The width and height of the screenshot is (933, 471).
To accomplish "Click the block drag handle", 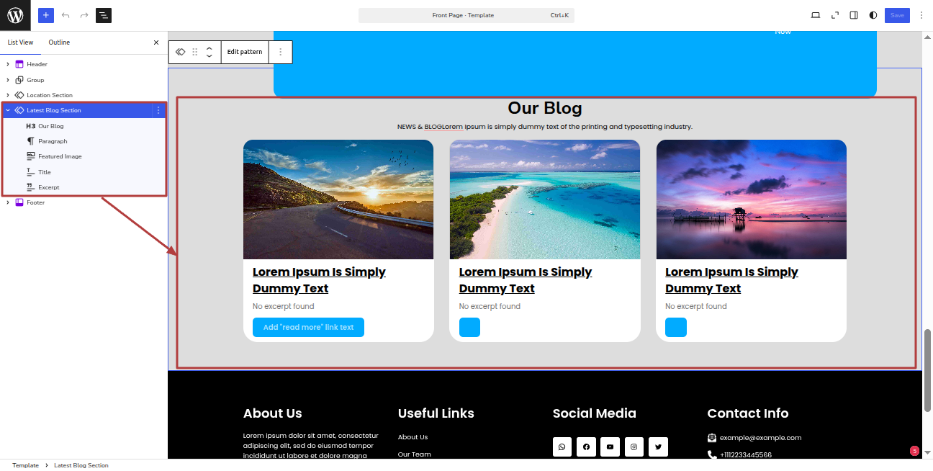I will [194, 52].
